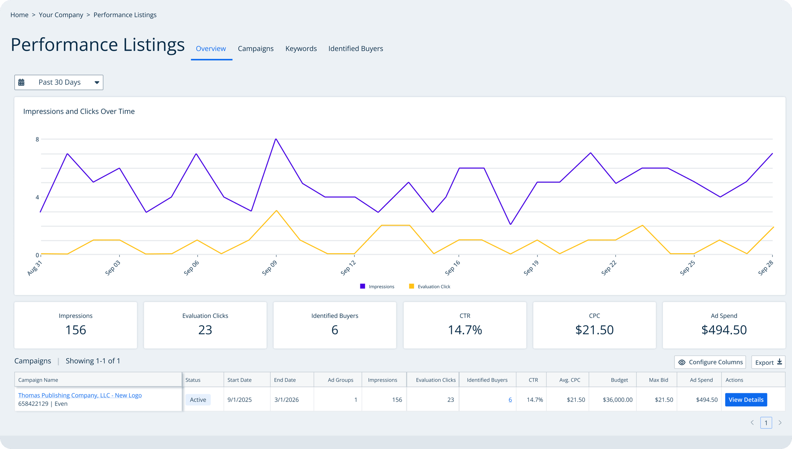This screenshot has width=792, height=449.
Task: Toggle the Evaluation Click legend swatch
Action: click(x=411, y=286)
